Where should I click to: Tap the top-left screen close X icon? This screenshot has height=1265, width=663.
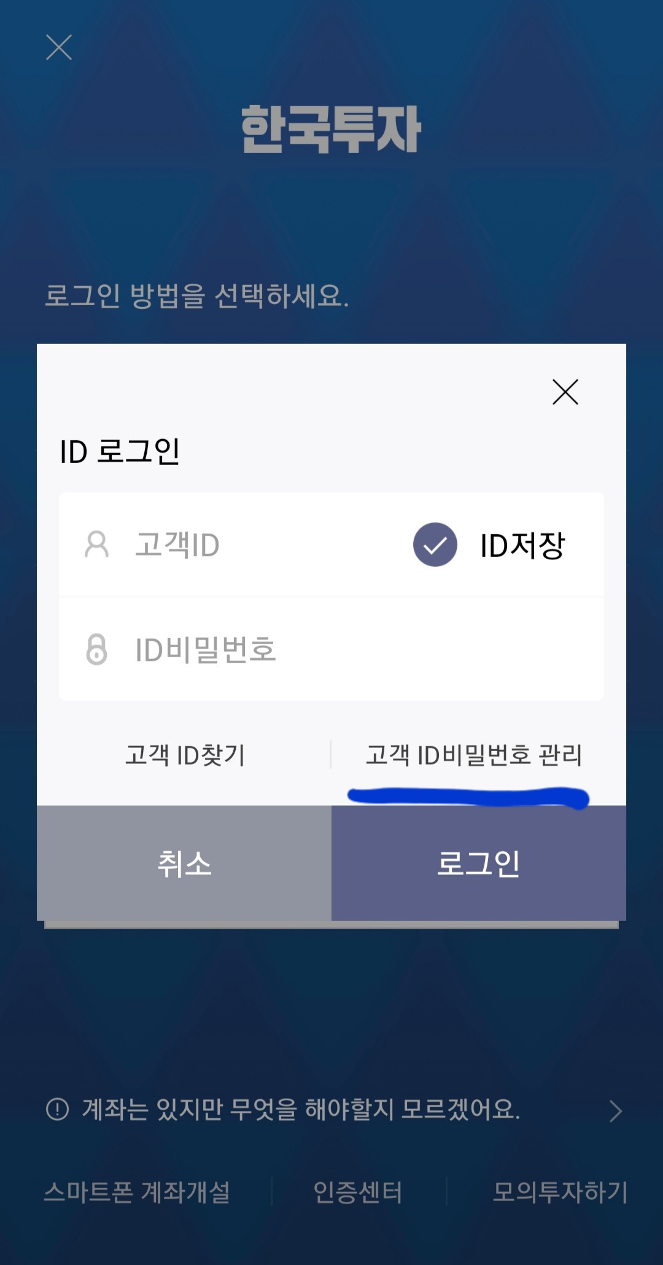(59, 47)
